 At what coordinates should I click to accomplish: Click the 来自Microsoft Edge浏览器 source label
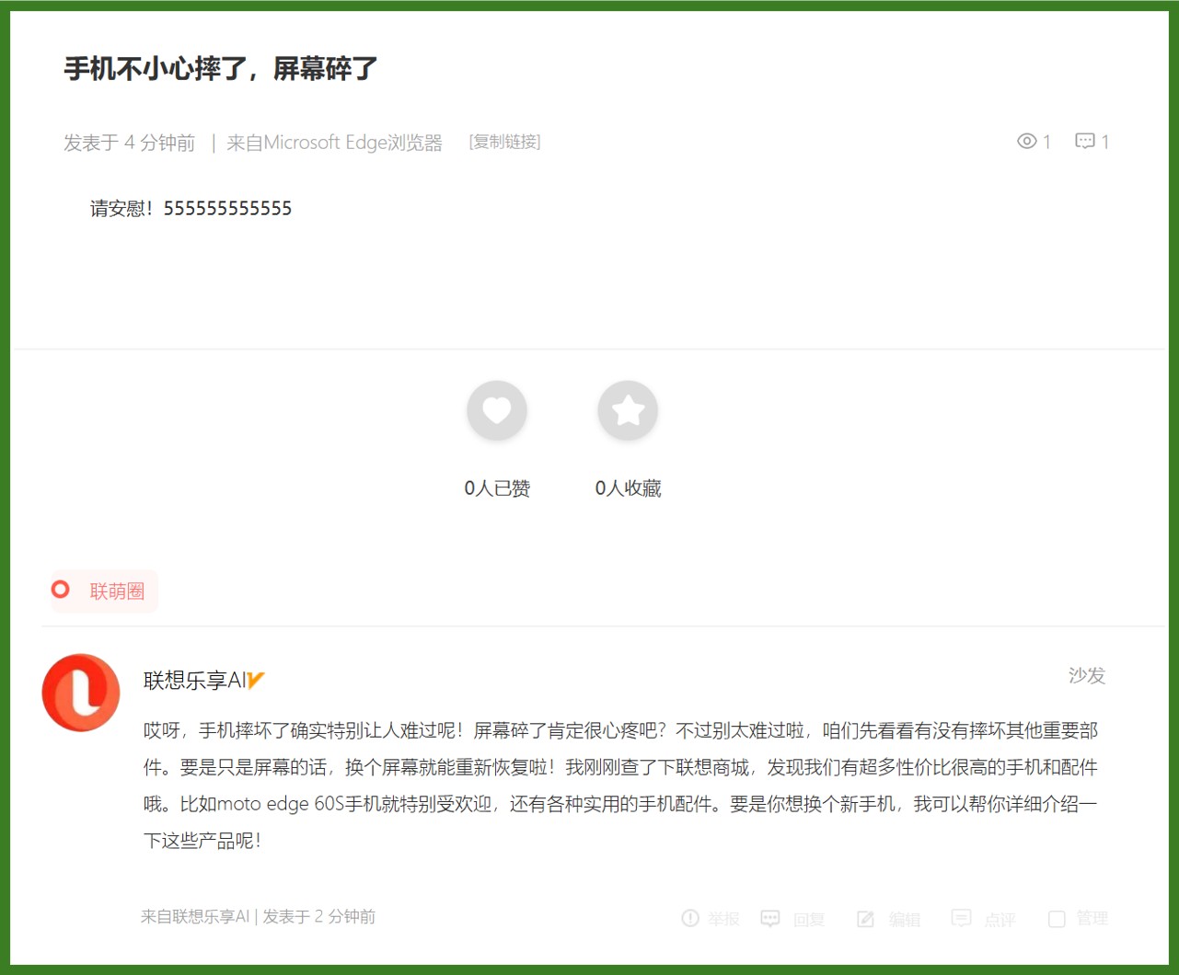pyautogui.click(x=334, y=143)
